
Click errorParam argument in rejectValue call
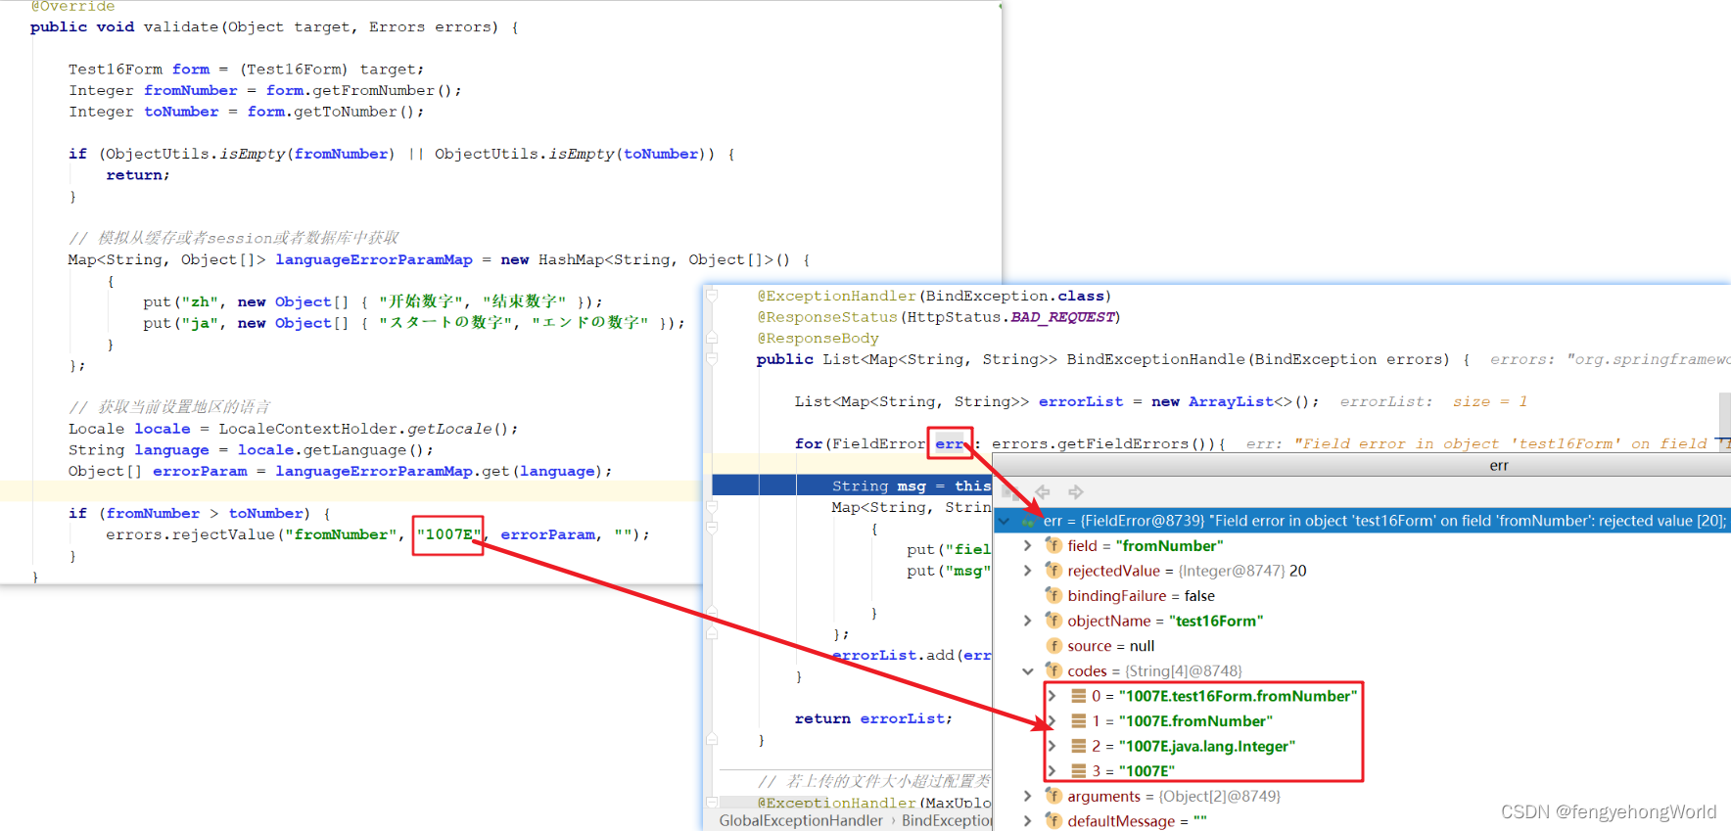(x=548, y=534)
